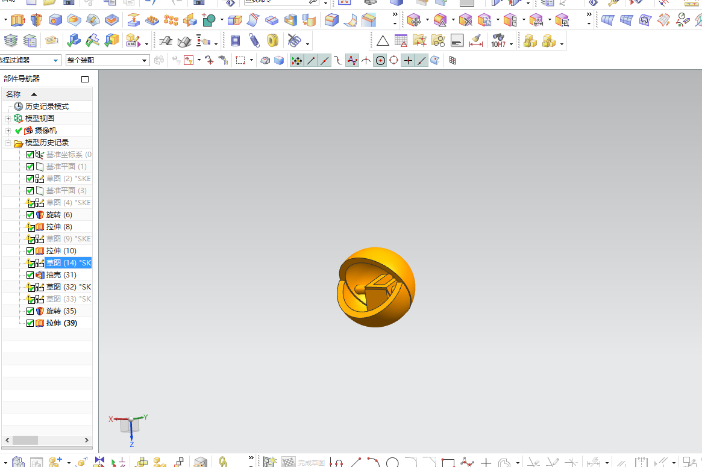Open dropdown arrow beside rectangle selection icon
Image resolution: width=702 pixels, height=467 pixels.
point(251,60)
